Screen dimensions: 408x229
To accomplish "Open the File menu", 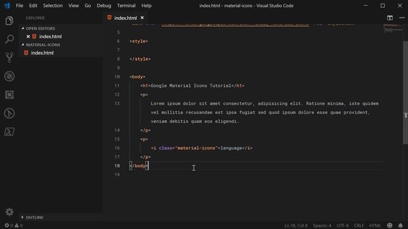I will tap(20, 6).
